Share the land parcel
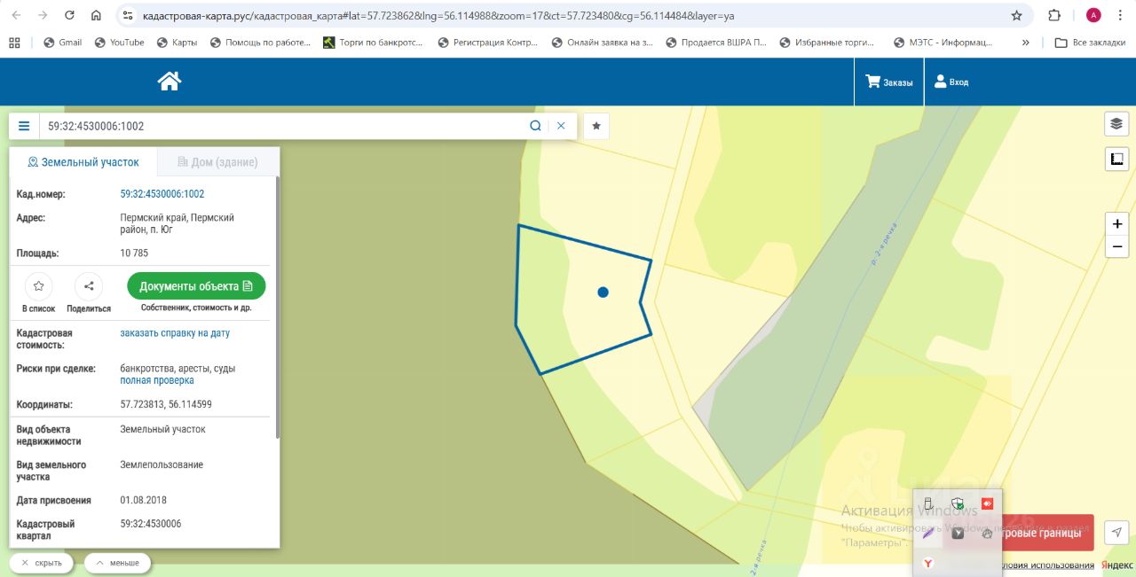 pos(88,286)
